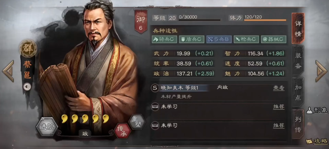The height and width of the screenshot is (149, 329).
Task: Select the 骑兵C troop aptitude
Action: [x=164, y=39]
